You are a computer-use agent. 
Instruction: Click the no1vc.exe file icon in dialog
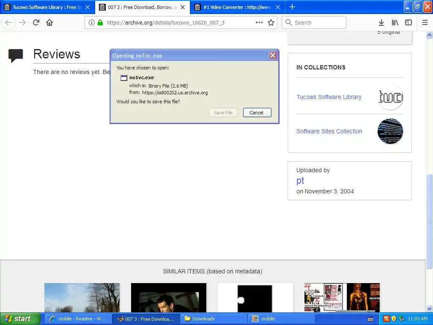pos(124,78)
